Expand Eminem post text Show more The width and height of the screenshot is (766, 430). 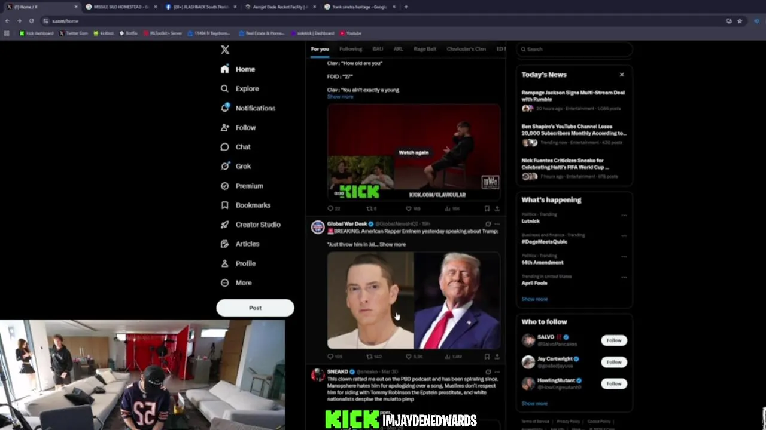393,244
